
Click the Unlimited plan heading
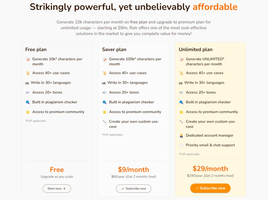pos(196,49)
